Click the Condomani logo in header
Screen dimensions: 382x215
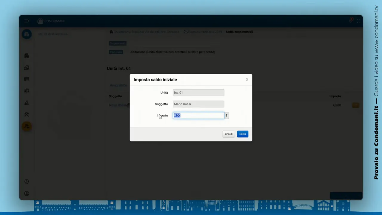tap(51, 21)
